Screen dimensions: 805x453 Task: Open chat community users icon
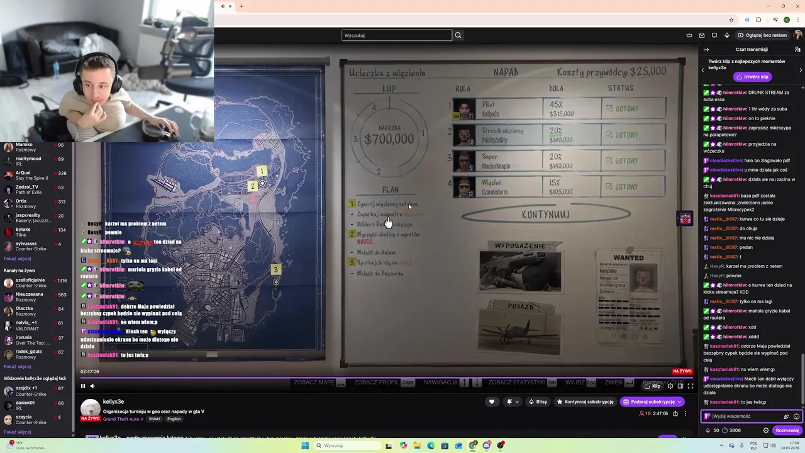click(x=797, y=50)
